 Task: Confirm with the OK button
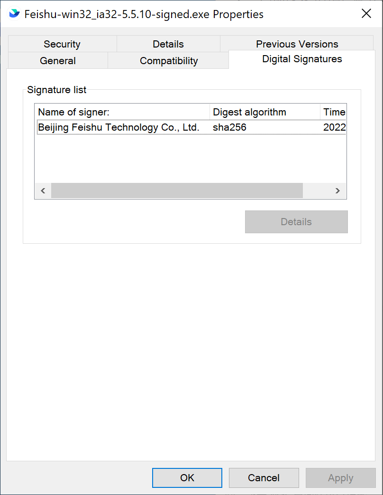coord(187,478)
